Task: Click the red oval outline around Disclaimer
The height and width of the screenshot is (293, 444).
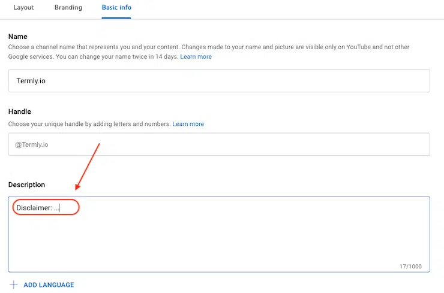Action: tap(78, 207)
